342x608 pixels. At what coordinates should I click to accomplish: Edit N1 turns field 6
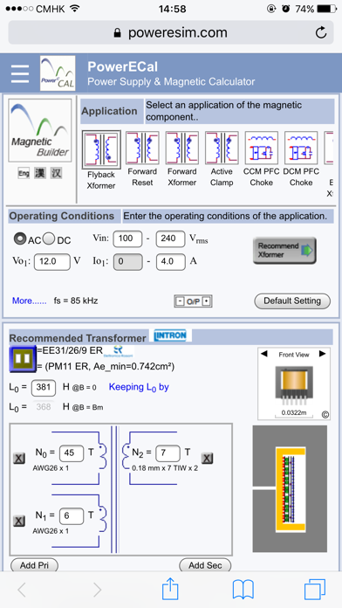click(x=72, y=515)
